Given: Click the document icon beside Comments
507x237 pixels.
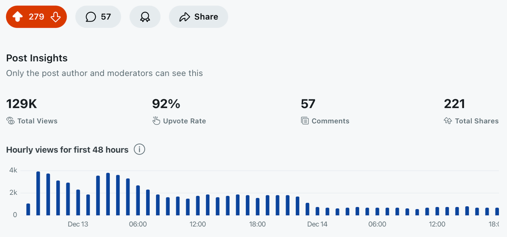Looking at the screenshot, I should pyautogui.click(x=305, y=121).
